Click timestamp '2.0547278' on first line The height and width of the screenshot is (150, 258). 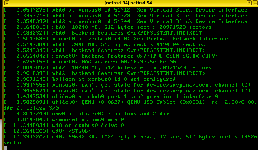31,10
